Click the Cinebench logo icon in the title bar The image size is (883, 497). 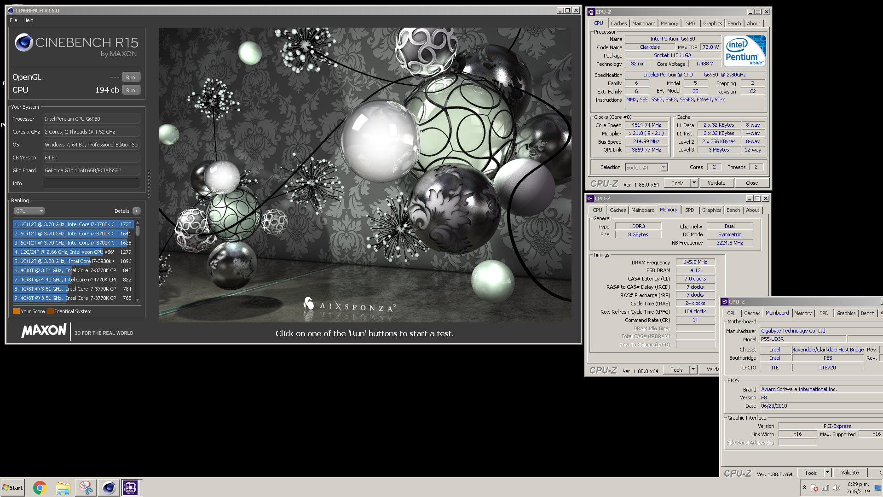11,10
